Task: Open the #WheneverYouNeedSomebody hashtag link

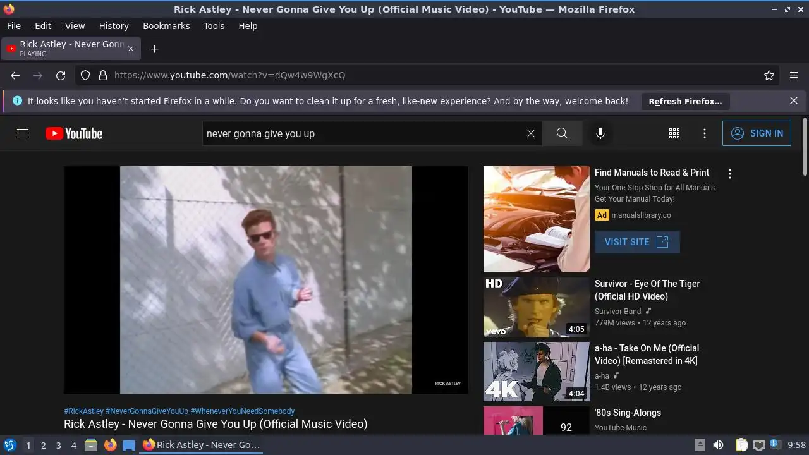Action: point(242,411)
